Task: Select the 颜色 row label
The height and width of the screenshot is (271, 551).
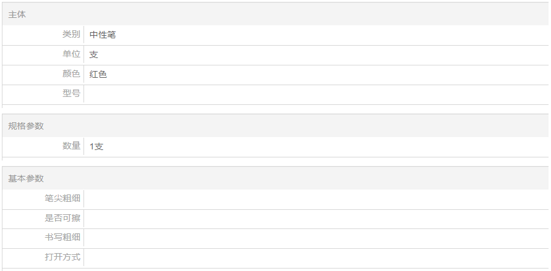Action: click(71, 74)
